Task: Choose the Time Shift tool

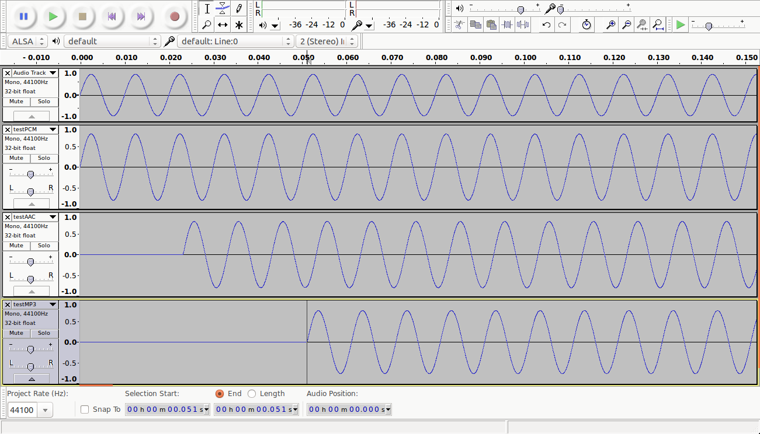Action: click(x=223, y=24)
